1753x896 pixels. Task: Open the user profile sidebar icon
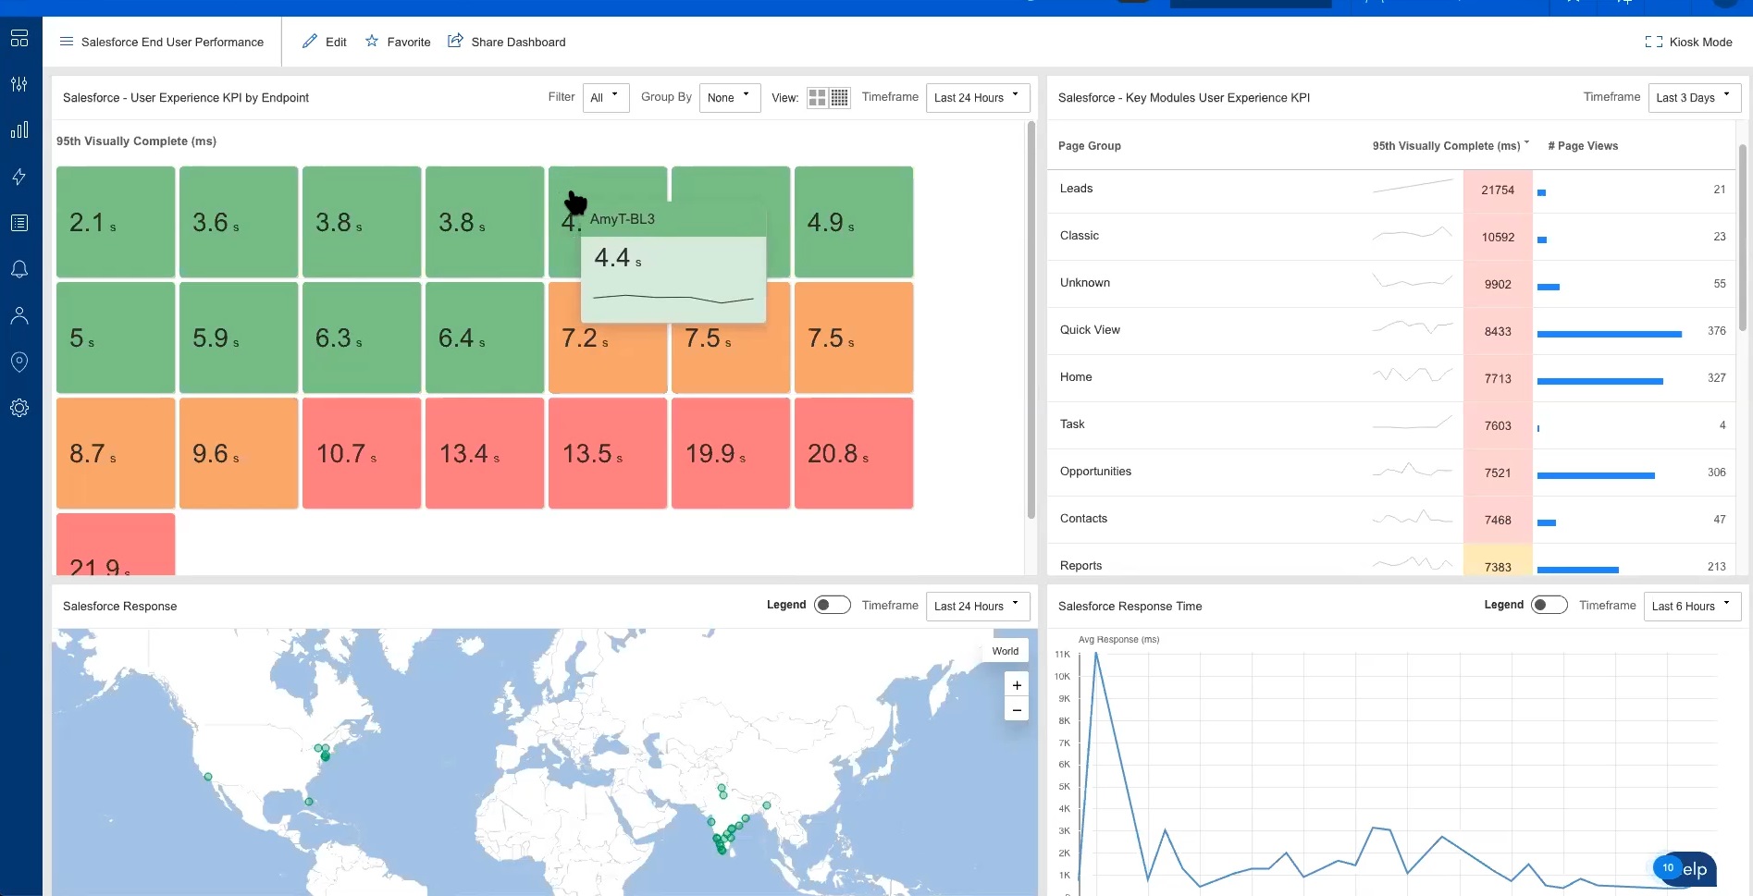[x=19, y=315]
